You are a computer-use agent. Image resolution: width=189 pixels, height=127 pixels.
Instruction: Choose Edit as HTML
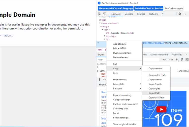(124, 48)
